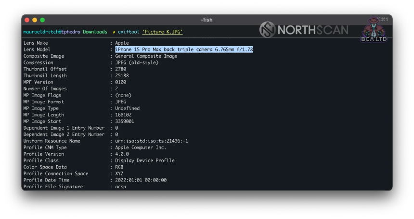
Task: Click the 'Picture K.JPG' filename argument
Action: tap(162, 32)
